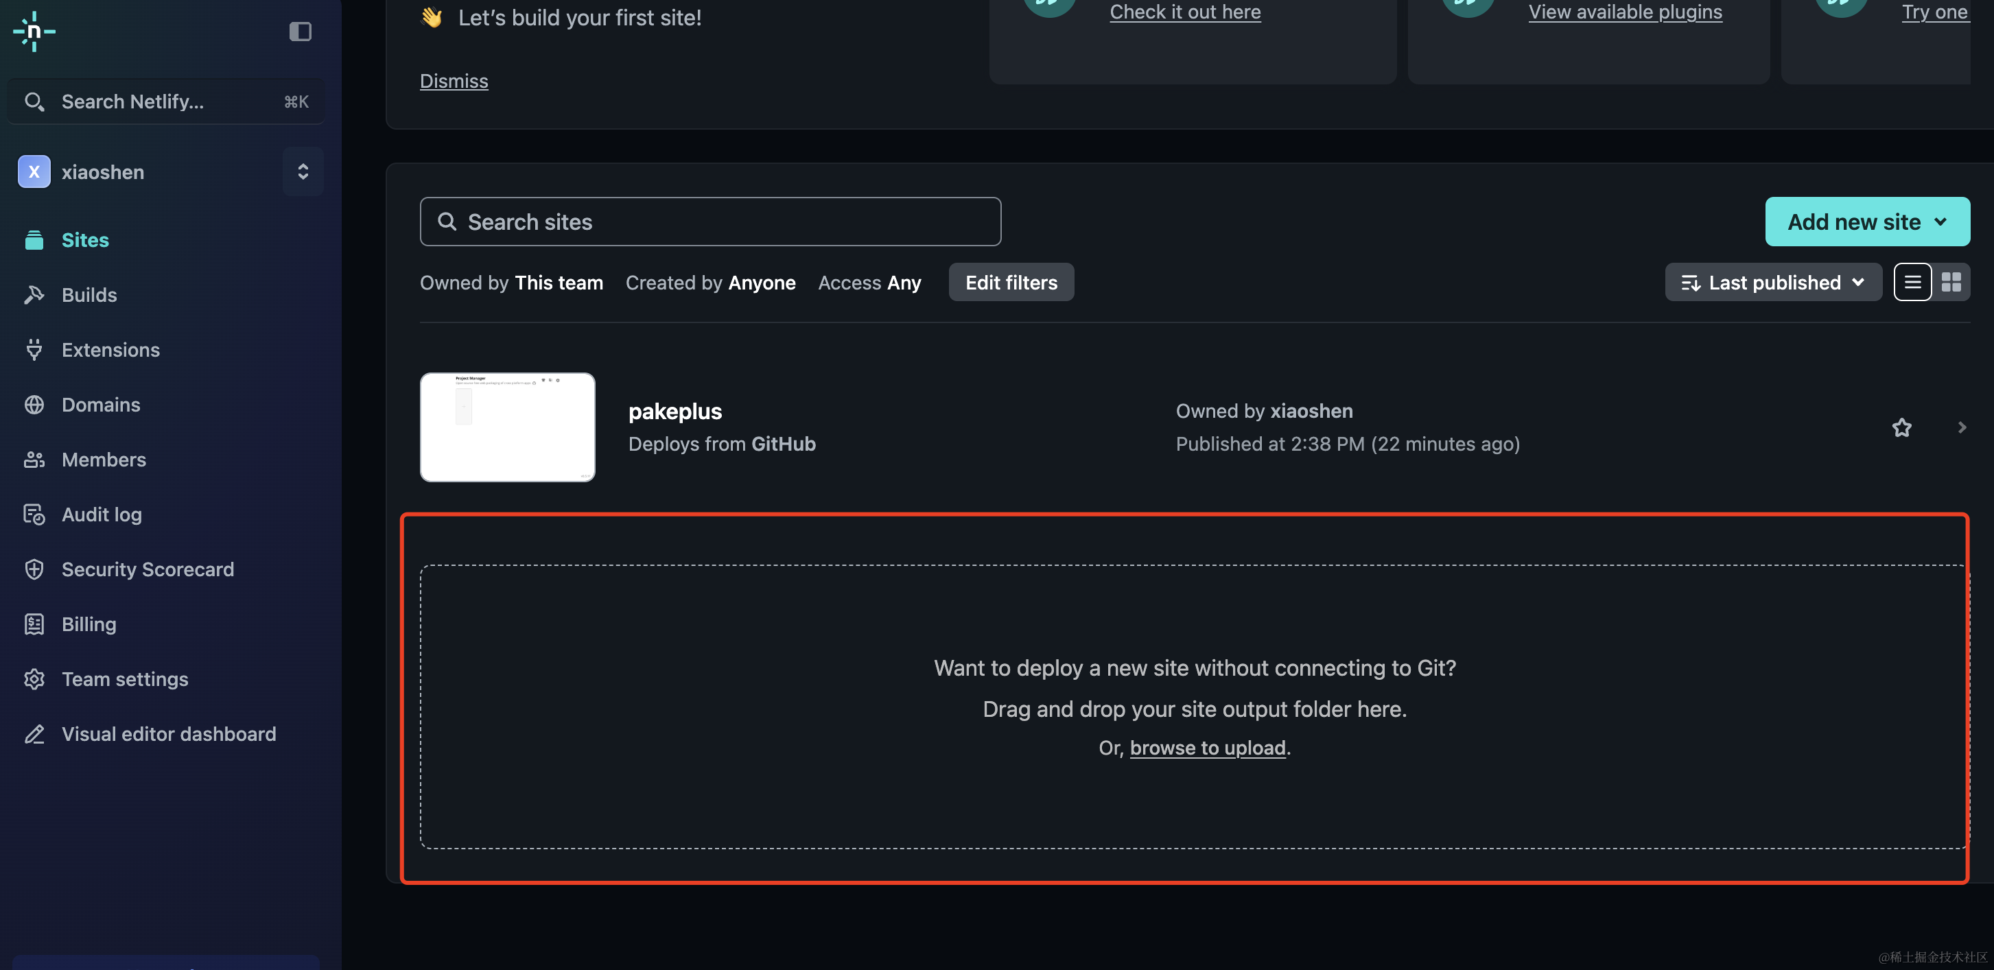Click the Domains globe icon
1994x970 pixels.
(34, 405)
